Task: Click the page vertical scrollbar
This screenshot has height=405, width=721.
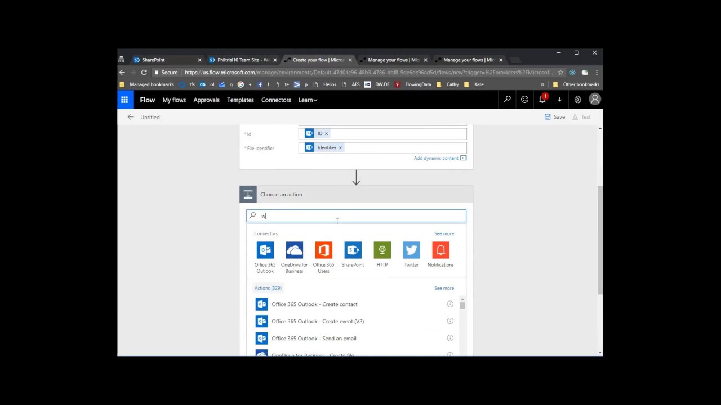Action: pos(600,239)
